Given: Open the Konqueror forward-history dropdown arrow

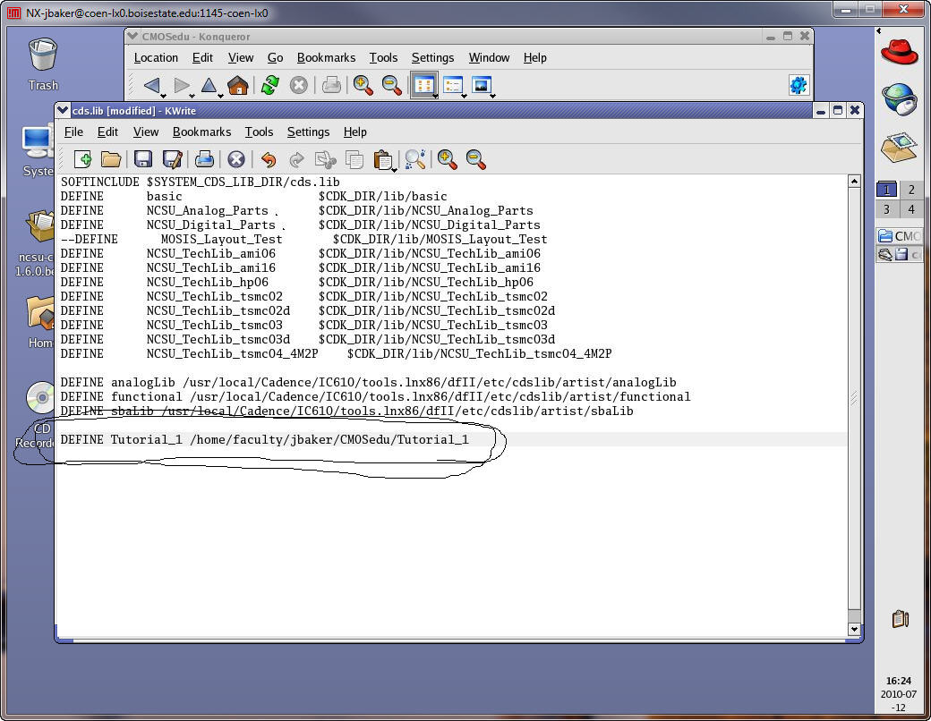Looking at the screenshot, I should [192, 96].
